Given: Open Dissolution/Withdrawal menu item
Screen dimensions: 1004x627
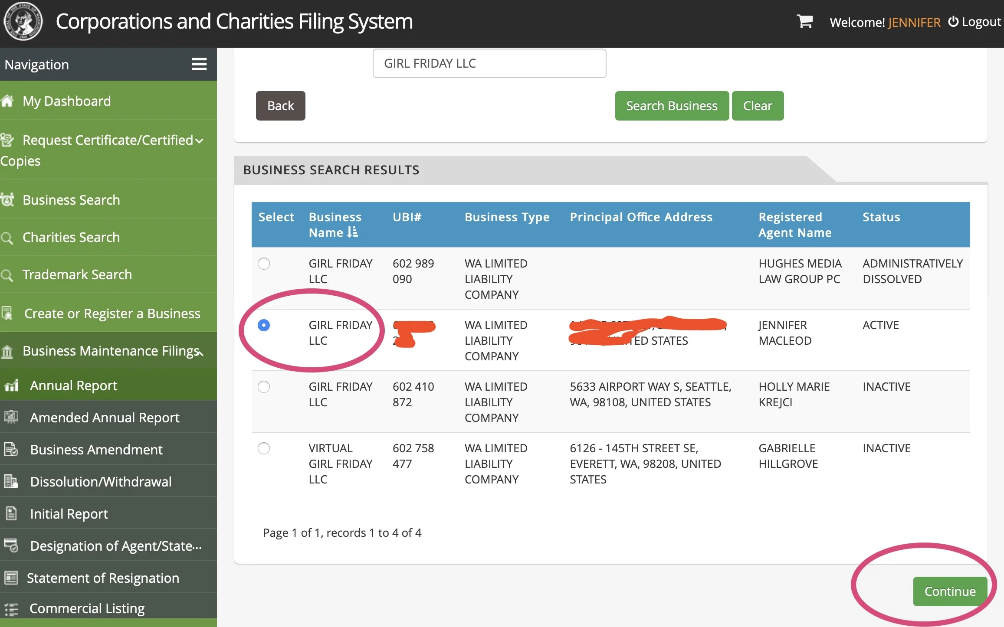Looking at the screenshot, I should 101,481.
